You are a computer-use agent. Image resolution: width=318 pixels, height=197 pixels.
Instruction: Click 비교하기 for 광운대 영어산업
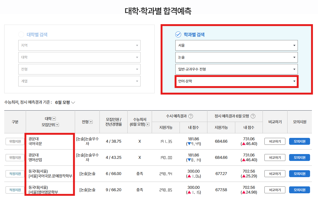(x=275, y=157)
